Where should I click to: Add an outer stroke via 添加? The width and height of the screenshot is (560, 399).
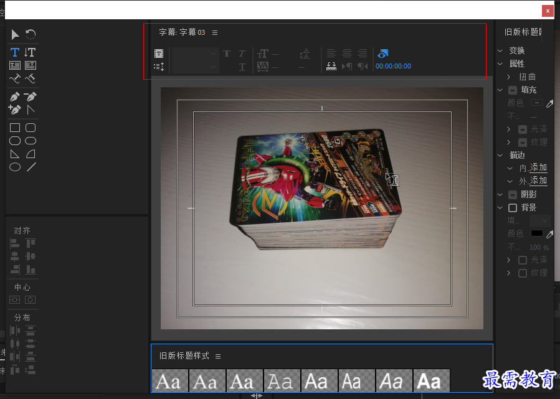538,181
